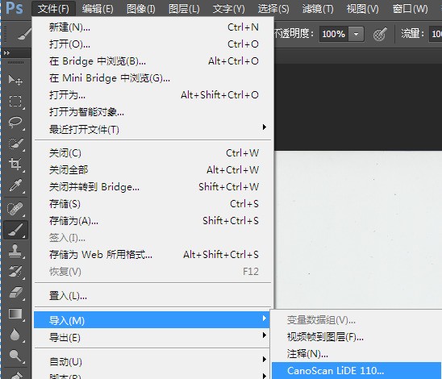Open the opacity 100% dropdown arrow
This screenshot has width=442, height=379.
tap(356, 34)
